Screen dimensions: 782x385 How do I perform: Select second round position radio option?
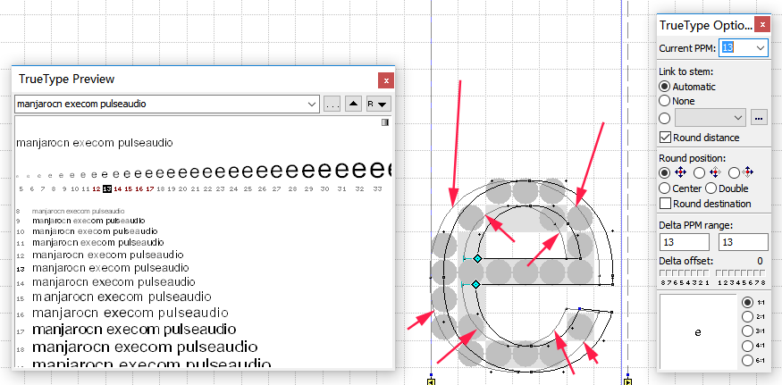point(700,173)
